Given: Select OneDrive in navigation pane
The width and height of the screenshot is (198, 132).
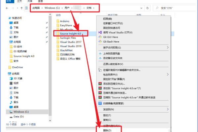Looking at the screenshot, I should [17, 67].
